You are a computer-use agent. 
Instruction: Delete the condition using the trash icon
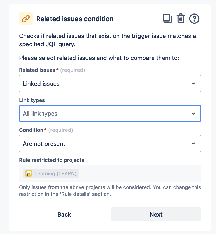(x=181, y=19)
